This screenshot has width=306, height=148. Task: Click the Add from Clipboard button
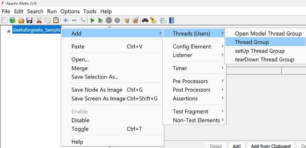click(271, 146)
